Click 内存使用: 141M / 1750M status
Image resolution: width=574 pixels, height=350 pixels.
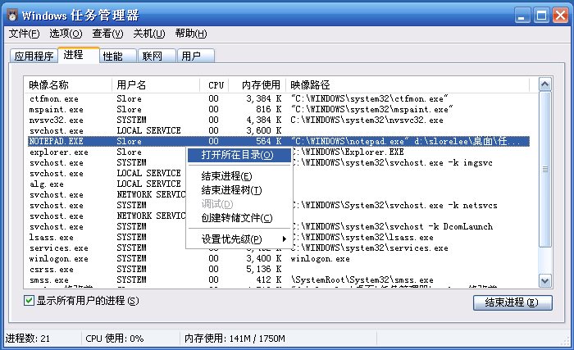click(x=235, y=339)
